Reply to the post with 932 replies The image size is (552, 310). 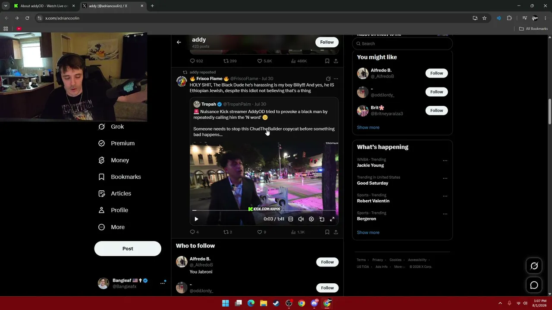tap(197, 61)
